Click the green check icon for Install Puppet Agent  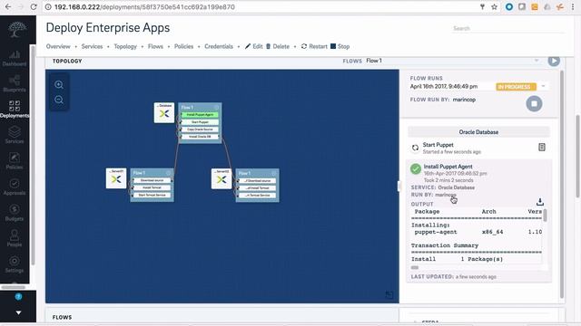coord(416,169)
